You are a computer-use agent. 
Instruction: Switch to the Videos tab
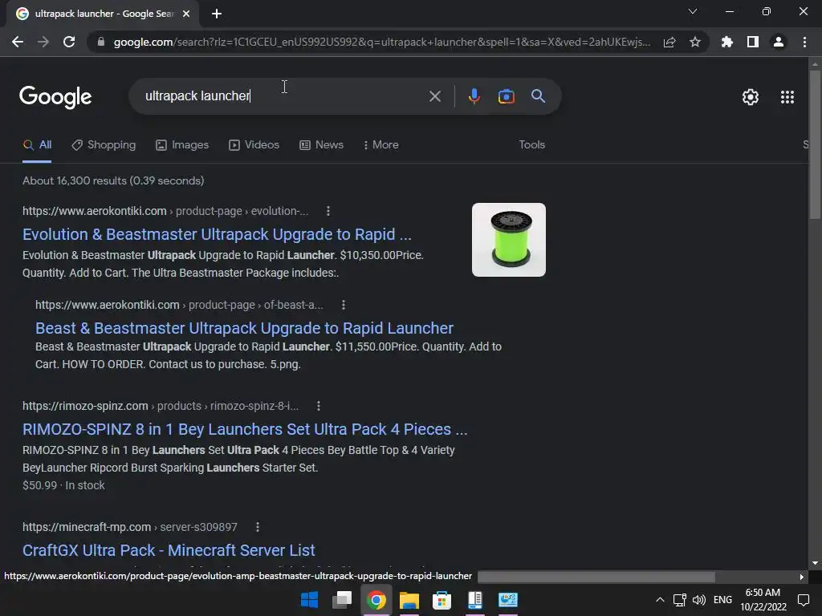click(254, 145)
